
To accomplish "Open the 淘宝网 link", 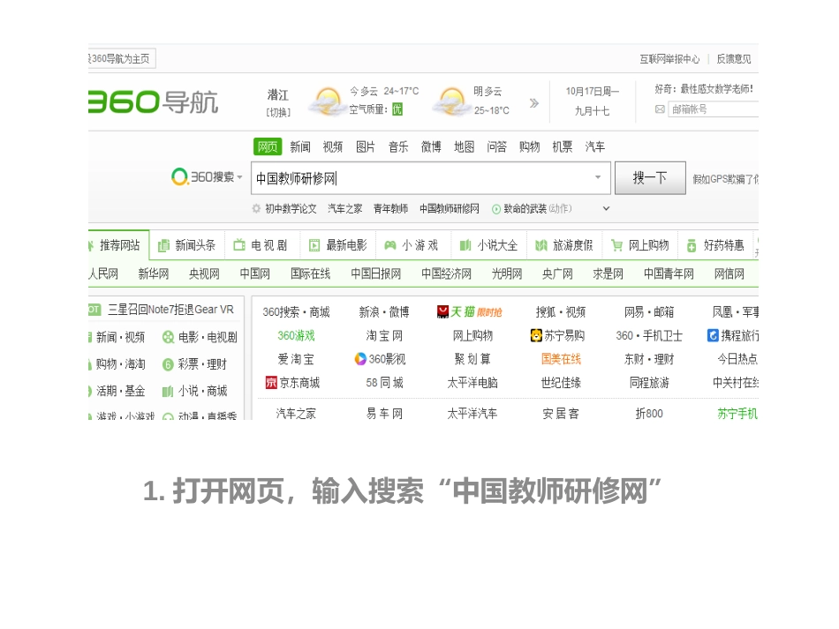I will point(384,335).
